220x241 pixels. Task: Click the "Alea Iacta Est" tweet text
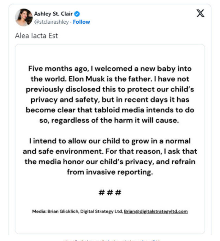point(36,36)
